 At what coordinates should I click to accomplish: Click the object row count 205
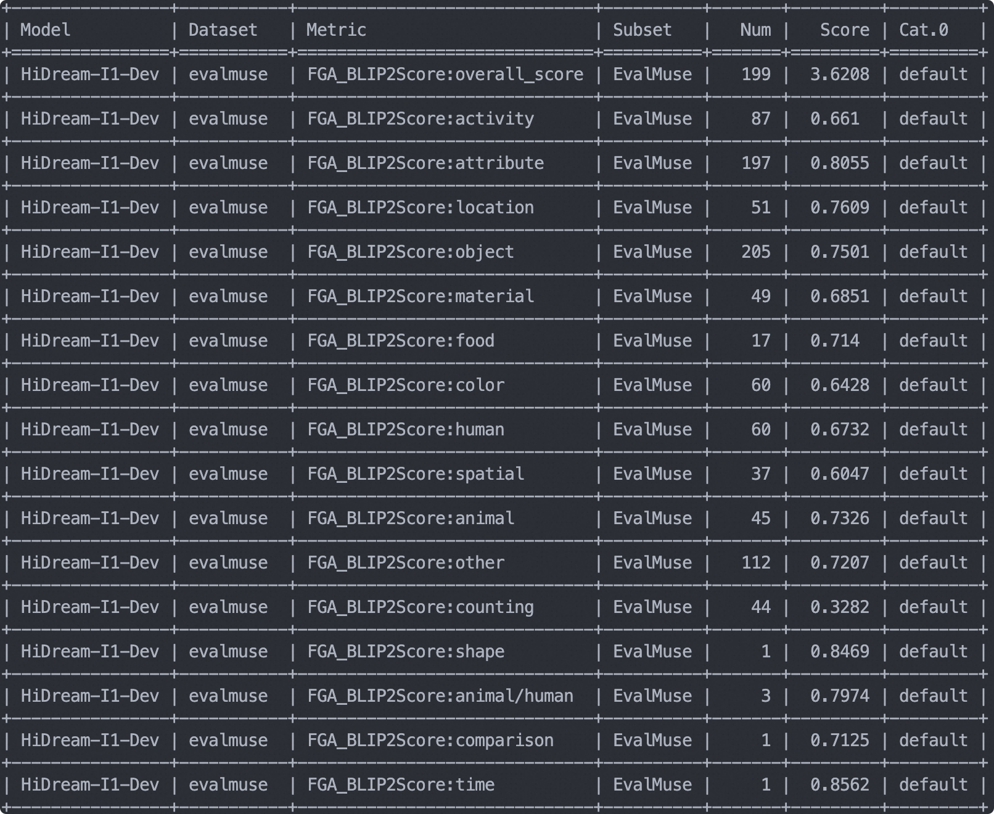tap(755, 252)
